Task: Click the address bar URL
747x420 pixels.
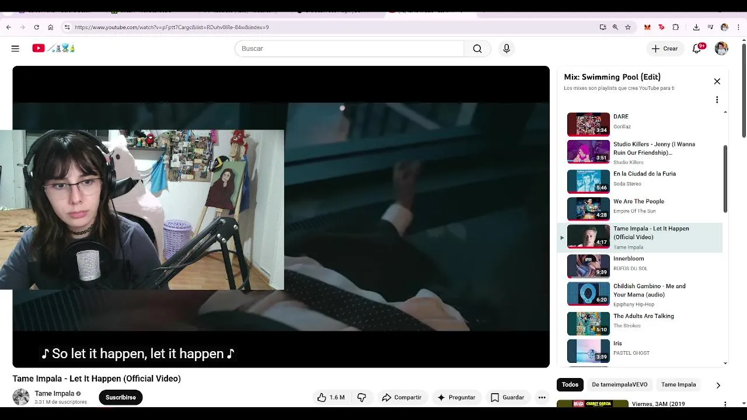Action: coord(172,27)
